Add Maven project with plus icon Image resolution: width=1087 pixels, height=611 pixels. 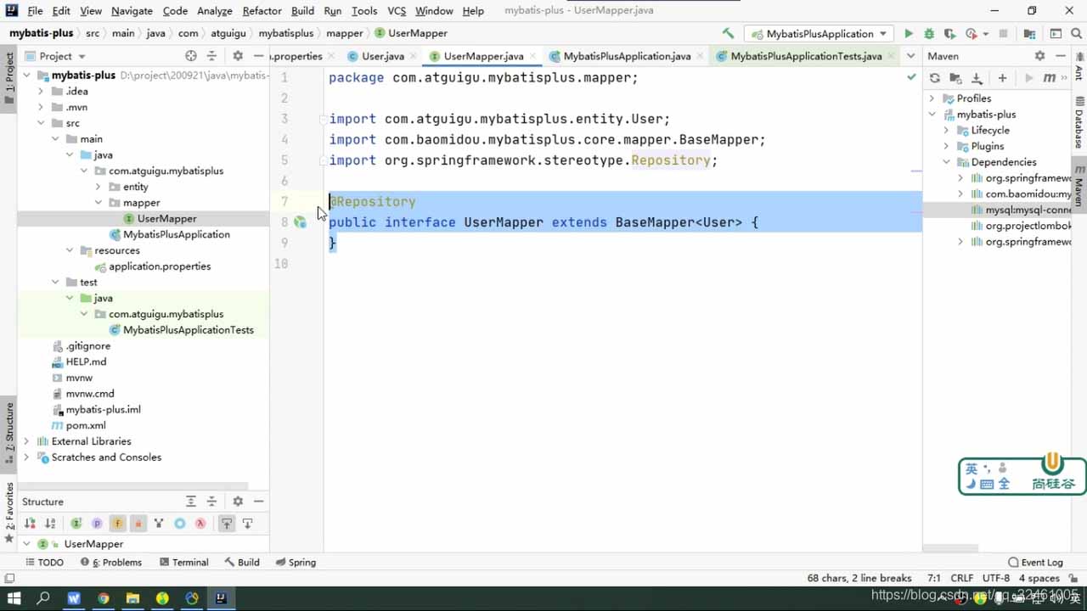point(1002,78)
